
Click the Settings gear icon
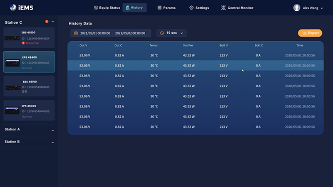tap(191, 7)
